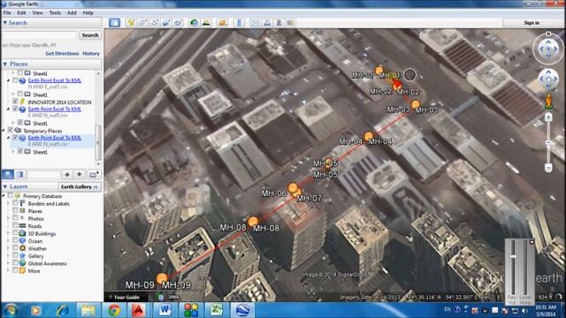This screenshot has width=566, height=318.
Task: Enable the Weather layer checkbox
Action: coord(15,248)
